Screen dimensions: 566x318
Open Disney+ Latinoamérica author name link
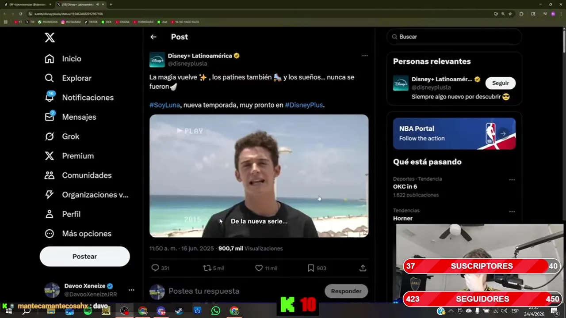point(200,56)
